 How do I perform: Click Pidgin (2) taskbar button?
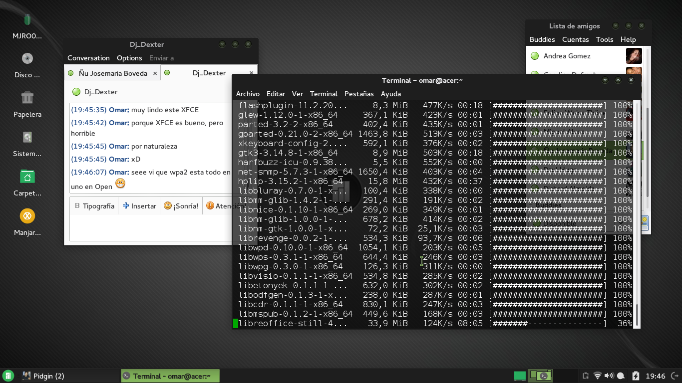click(x=44, y=376)
